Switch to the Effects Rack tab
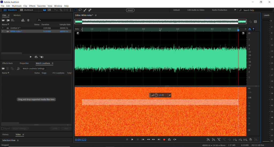This screenshot has height=147, width=274. (7, 63)
